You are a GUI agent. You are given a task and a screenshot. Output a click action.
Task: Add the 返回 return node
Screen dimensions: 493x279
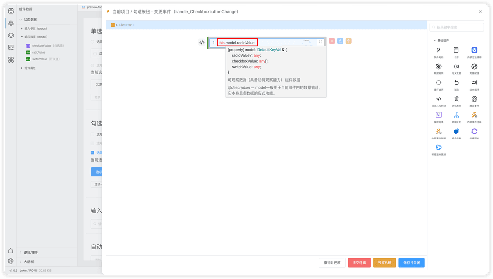coord(456,85)
